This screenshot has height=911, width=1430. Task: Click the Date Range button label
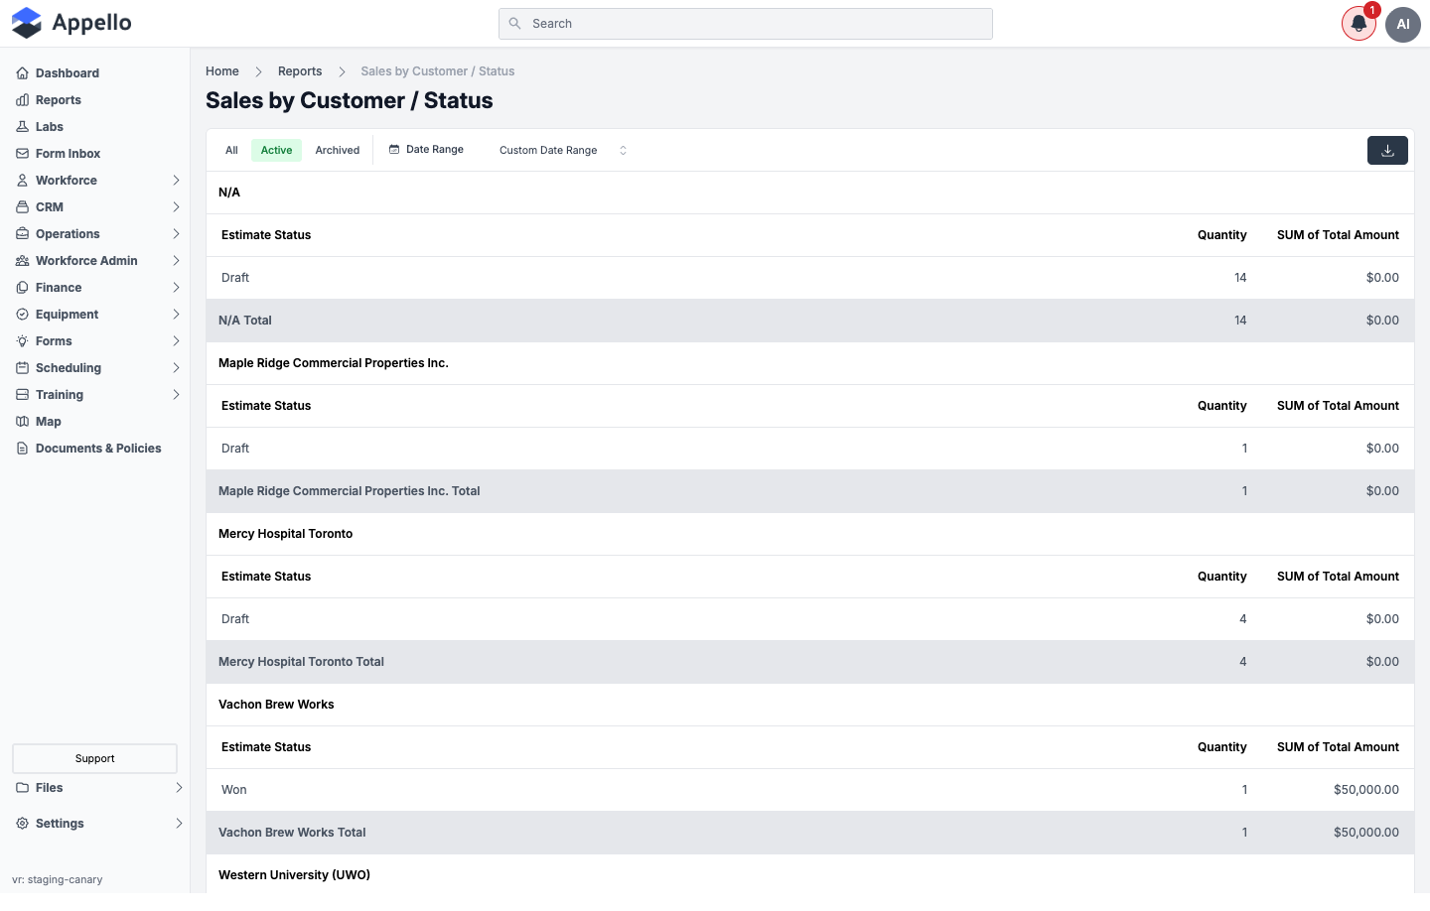tap(435, 150)
